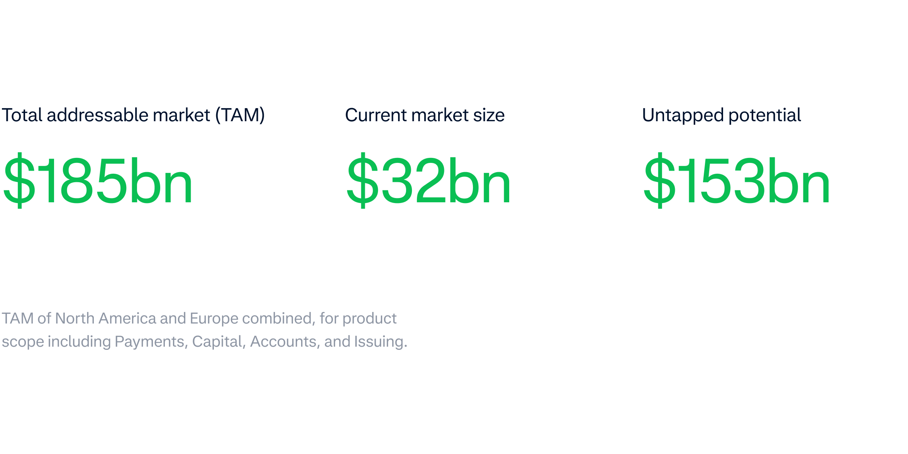Click the word 'Current' in the middle heading
908x454 pixels.
(376, 115)
